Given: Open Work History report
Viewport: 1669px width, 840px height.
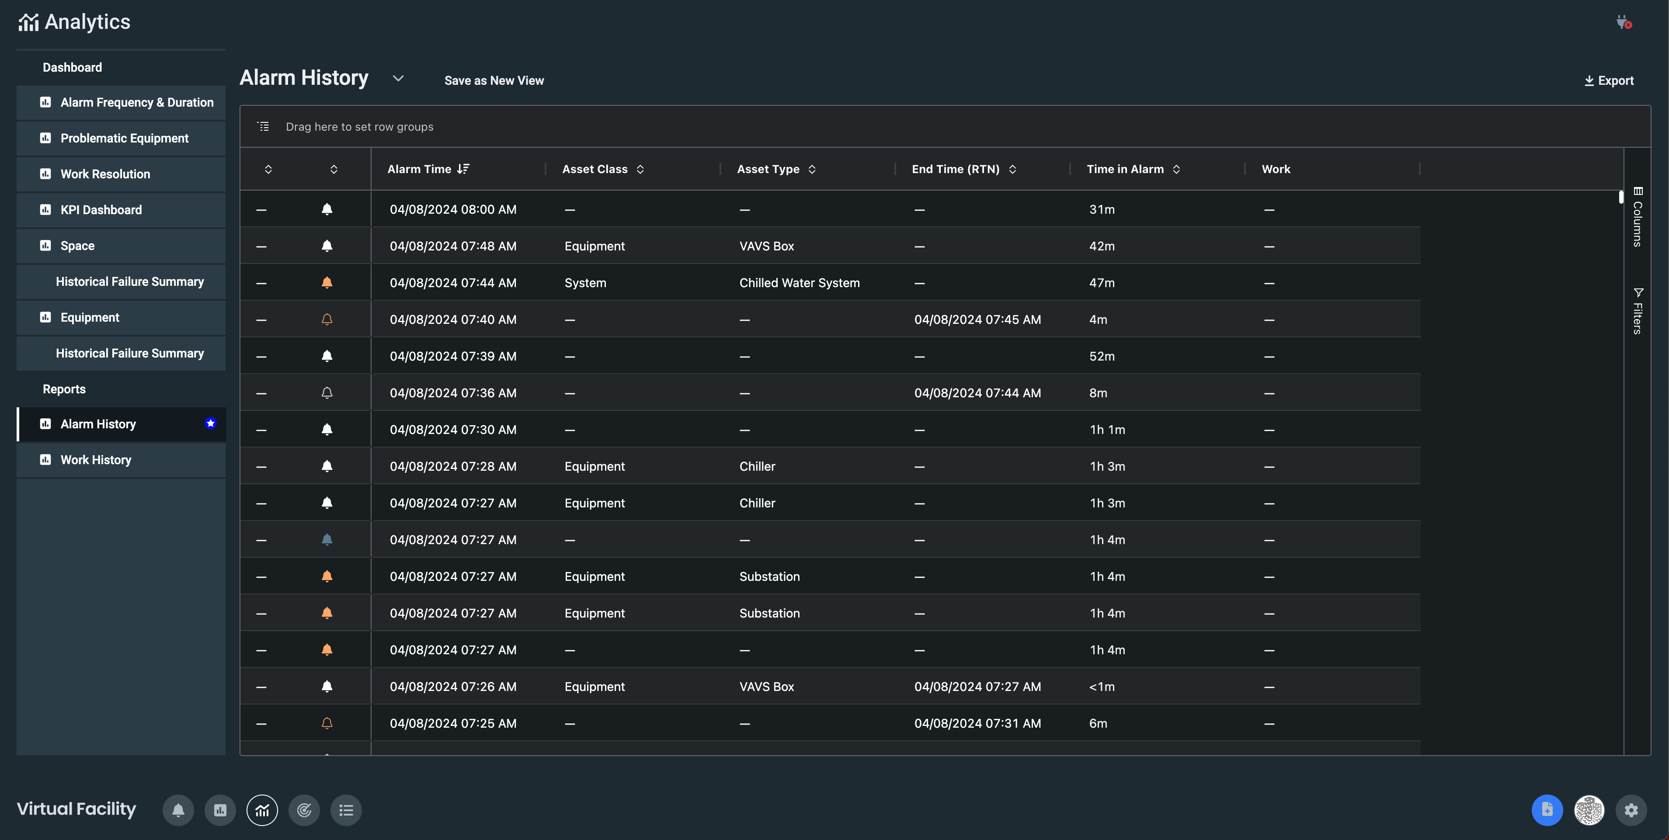Looking at the screenshot, I should pos(96,460).
